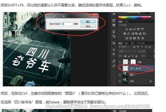The width and height of the screenshot is (166, 112).
Task: Switch to the 路径 tab
Action: 133,43
